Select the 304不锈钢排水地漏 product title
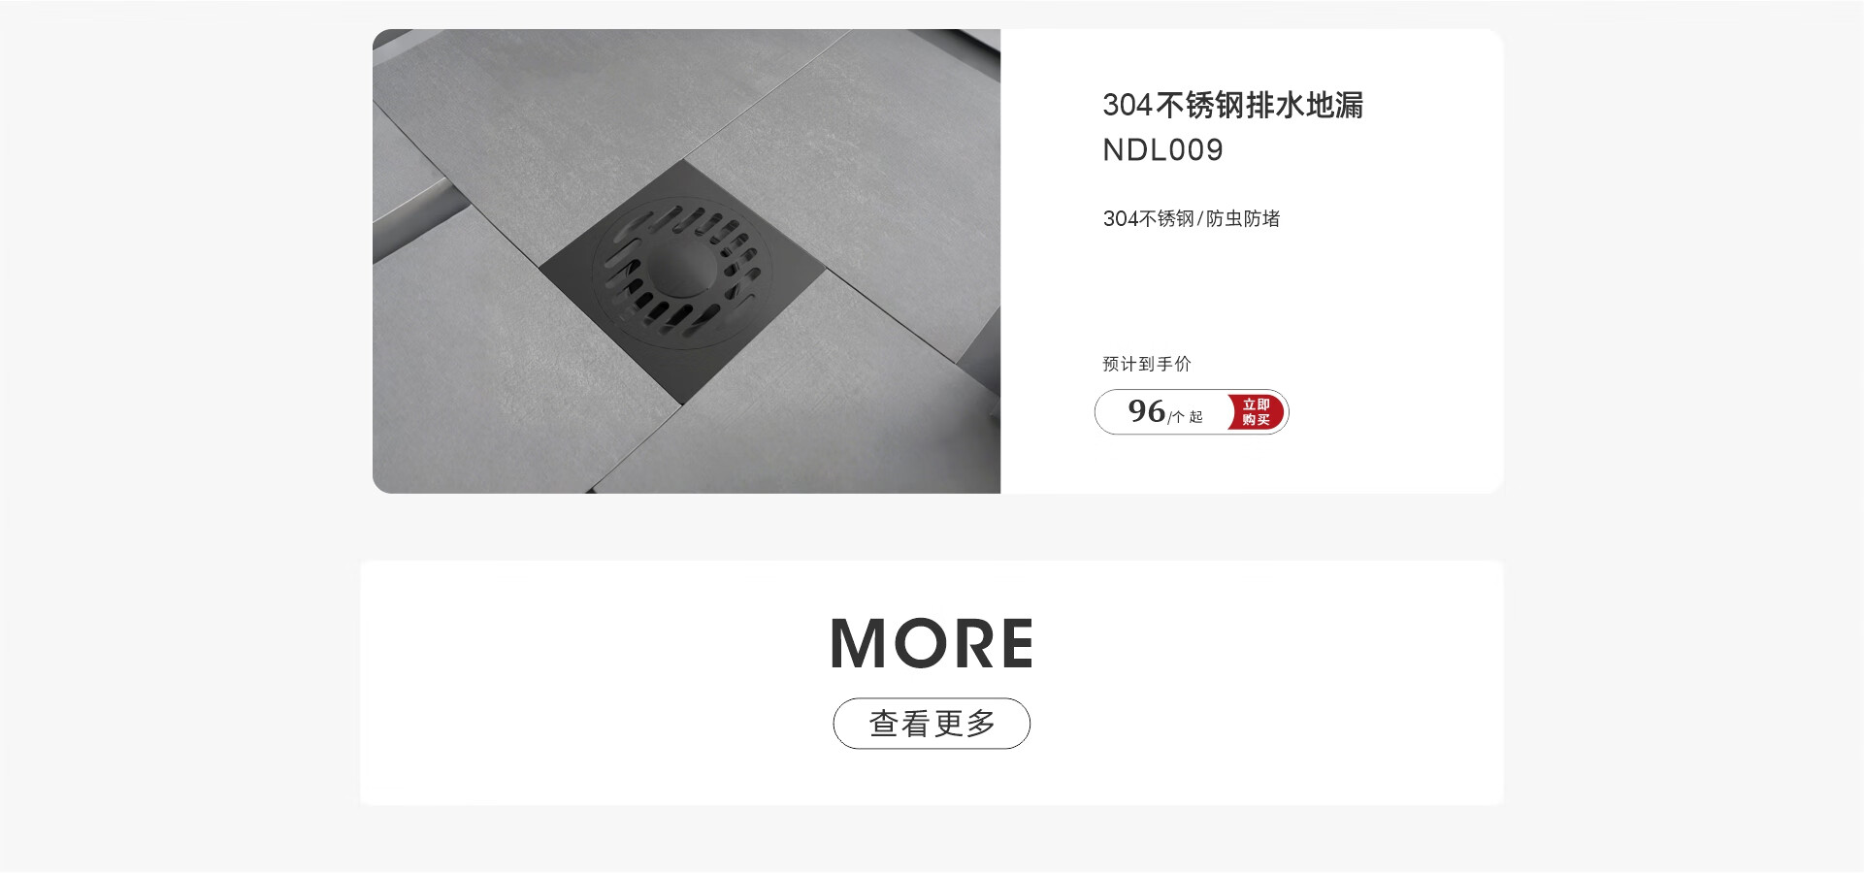 (x=1232, y=105)
